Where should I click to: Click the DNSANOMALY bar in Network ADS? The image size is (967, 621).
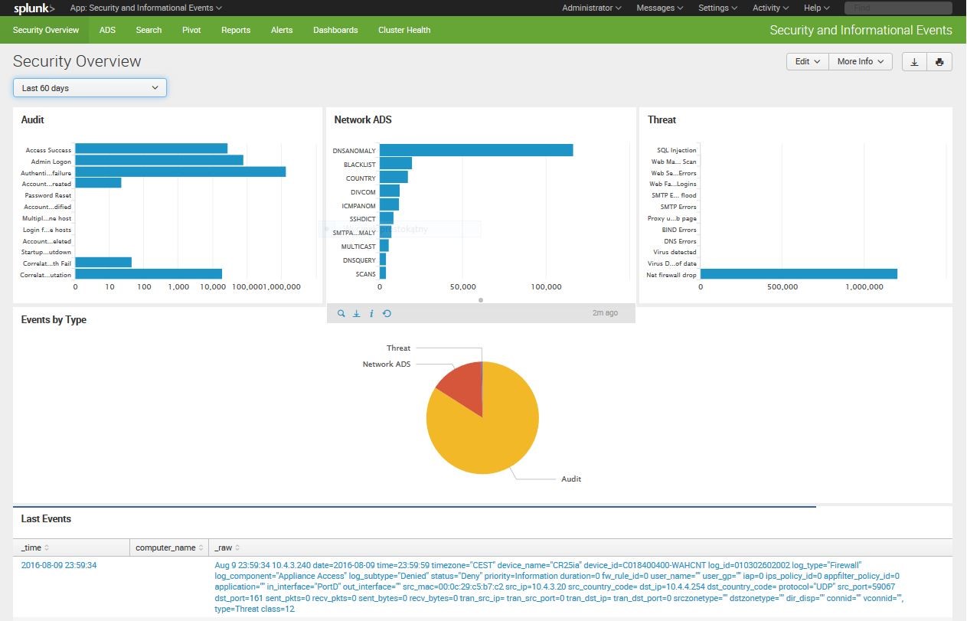click(x=475, y=150)
